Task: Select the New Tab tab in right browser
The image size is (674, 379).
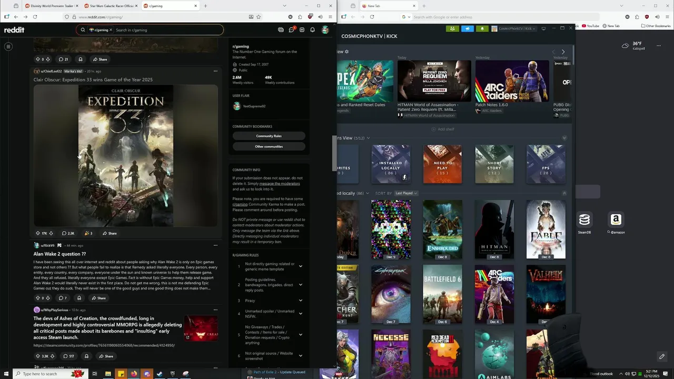Action: (389, 6)
